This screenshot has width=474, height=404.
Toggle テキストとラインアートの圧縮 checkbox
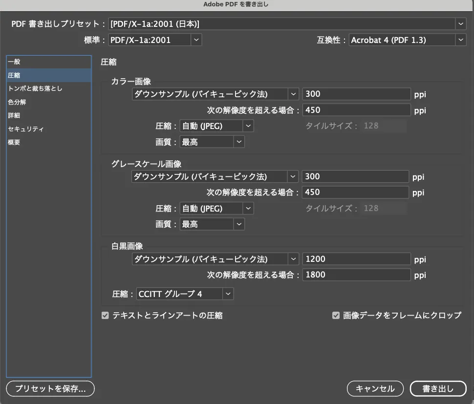point(105,316)
